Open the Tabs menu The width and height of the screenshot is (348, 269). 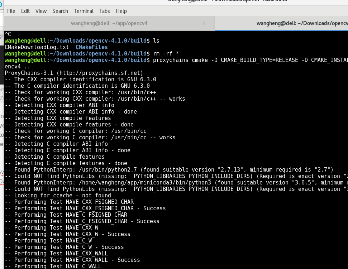pyautogui.click(x=104, y=11)
